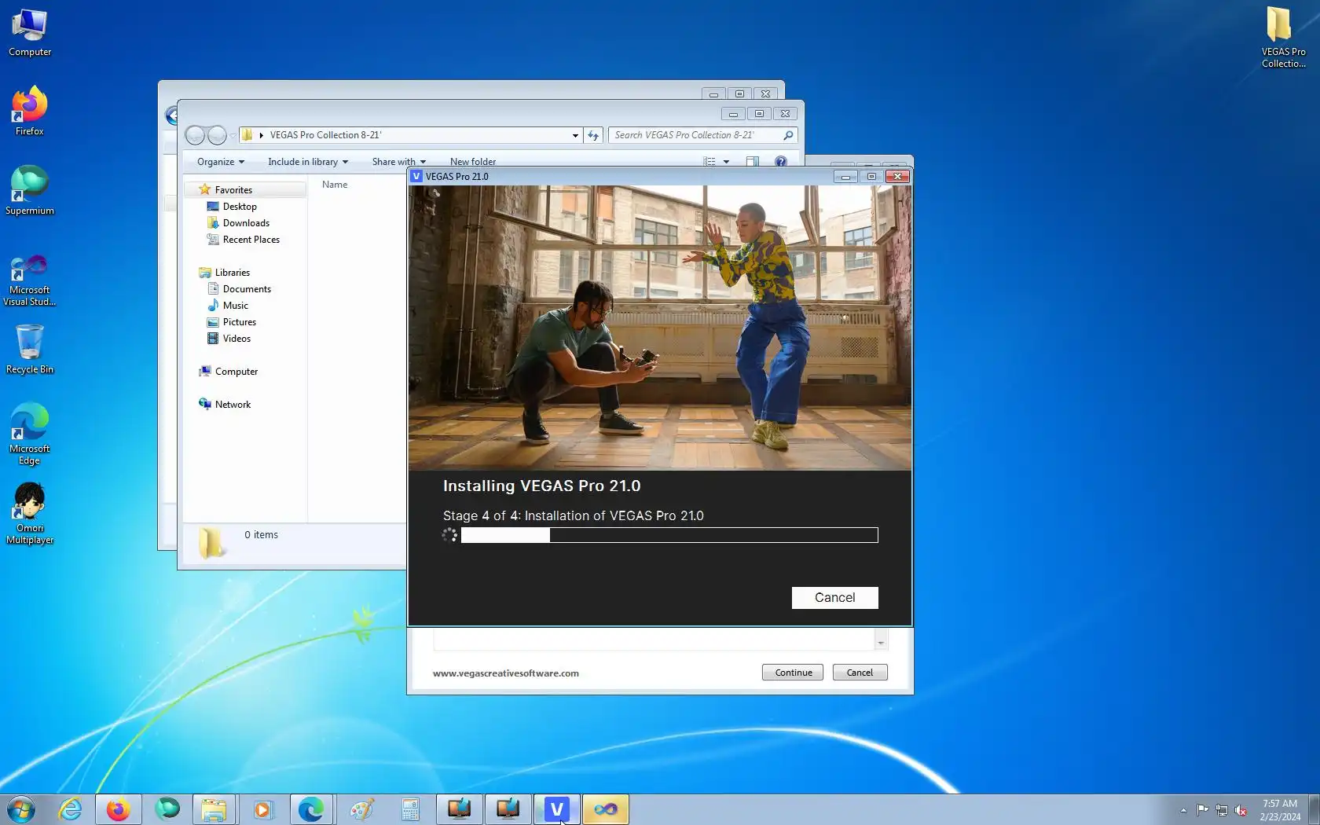Select the VEGAS Pro Collection desktop folder
The height and width of the screenshot is (825, 1320).
click(x=1283, y=37)
